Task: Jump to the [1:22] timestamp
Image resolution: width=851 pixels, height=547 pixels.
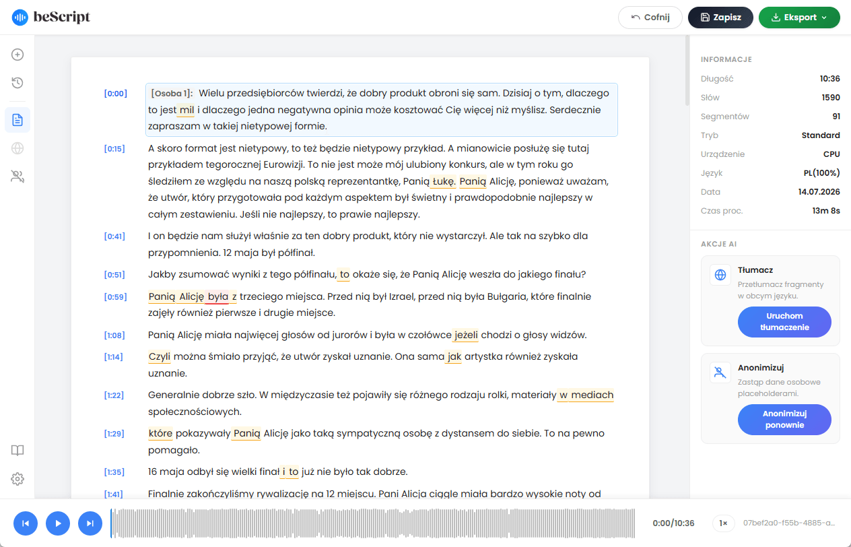Action: [114, 395]
